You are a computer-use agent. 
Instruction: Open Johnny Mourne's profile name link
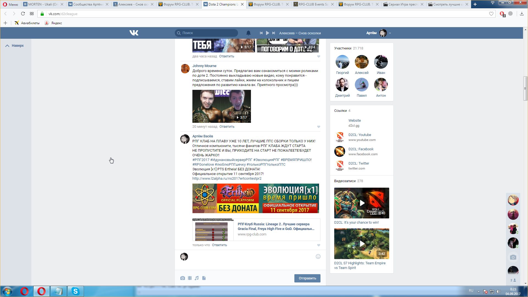[204, 66]
